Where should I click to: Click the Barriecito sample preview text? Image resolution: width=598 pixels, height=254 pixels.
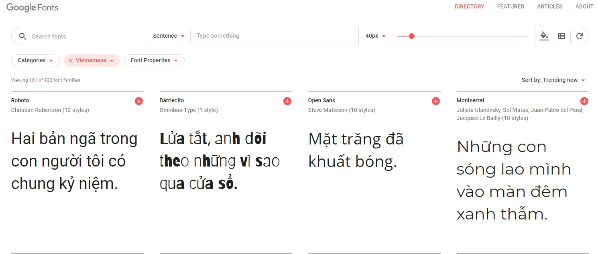pos(220,161)
